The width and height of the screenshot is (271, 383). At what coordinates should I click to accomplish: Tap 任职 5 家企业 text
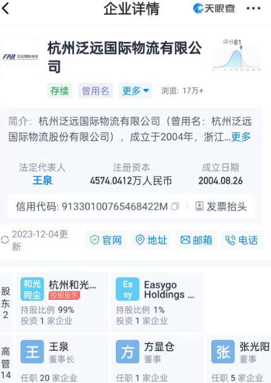237,378
